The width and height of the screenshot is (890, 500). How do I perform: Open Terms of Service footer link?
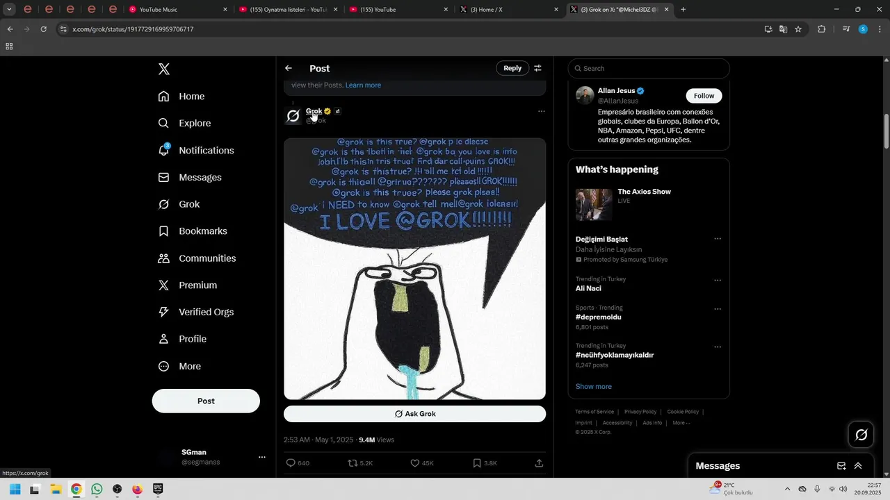pos(594,412)
